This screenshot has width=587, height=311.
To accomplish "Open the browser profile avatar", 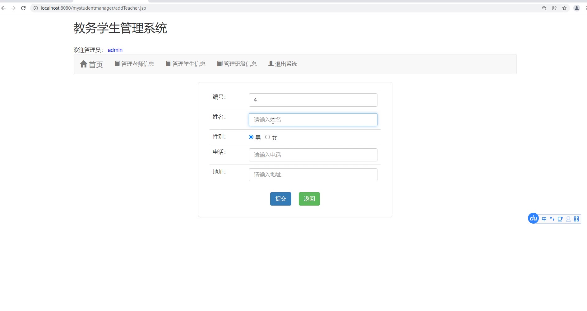I will 577,8.
